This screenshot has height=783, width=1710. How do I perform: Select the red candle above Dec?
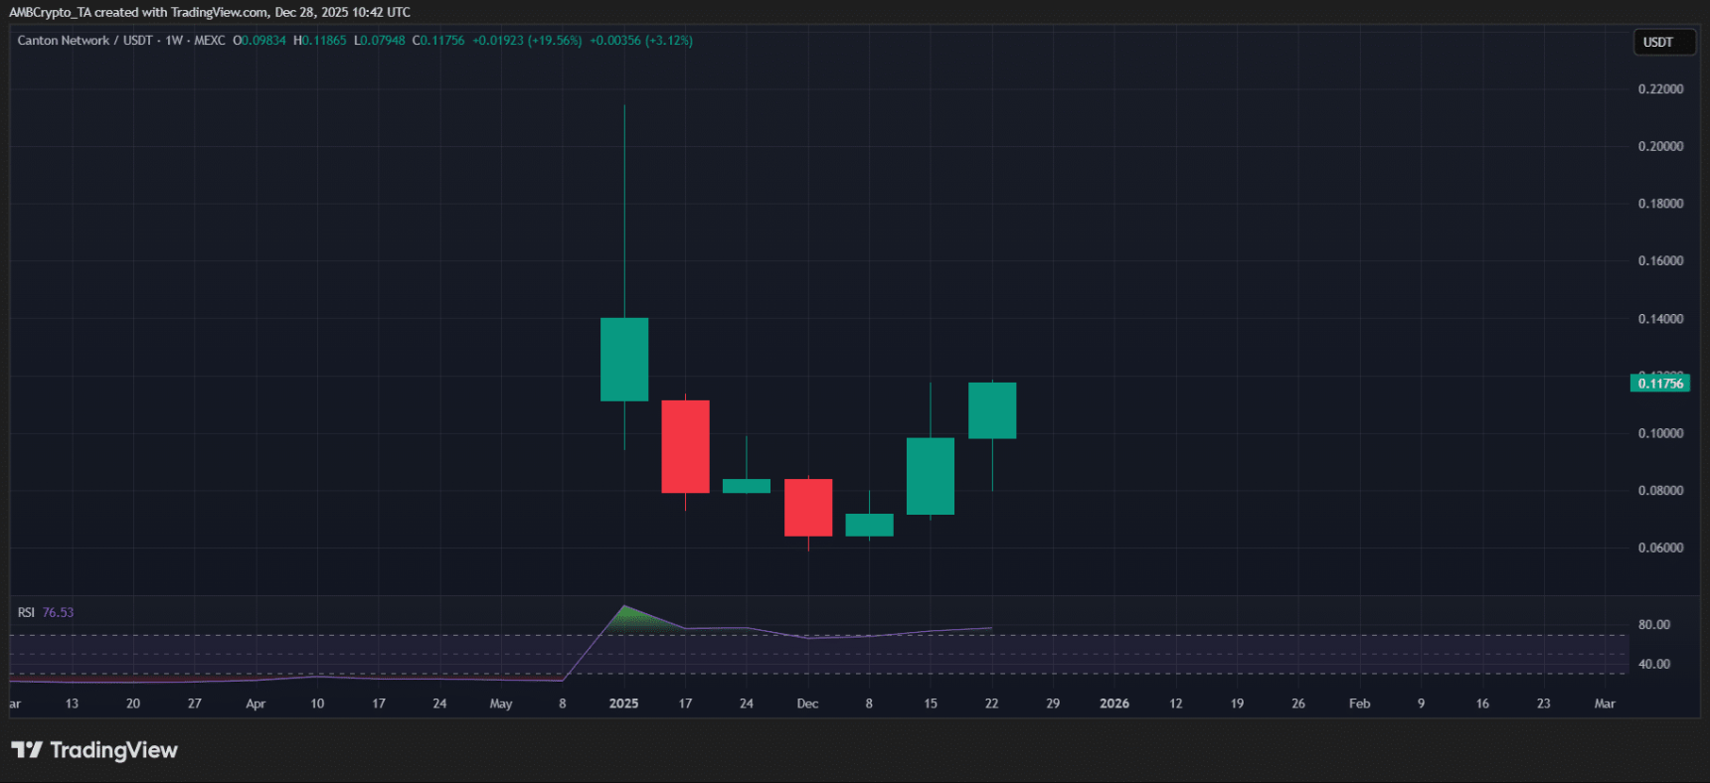coord(807,507)
